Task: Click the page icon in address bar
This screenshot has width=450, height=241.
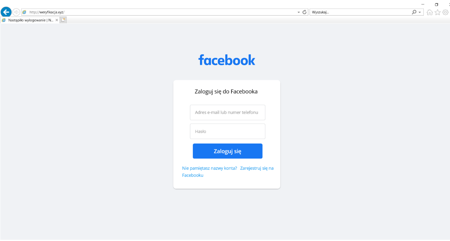Action: (24, 12)
